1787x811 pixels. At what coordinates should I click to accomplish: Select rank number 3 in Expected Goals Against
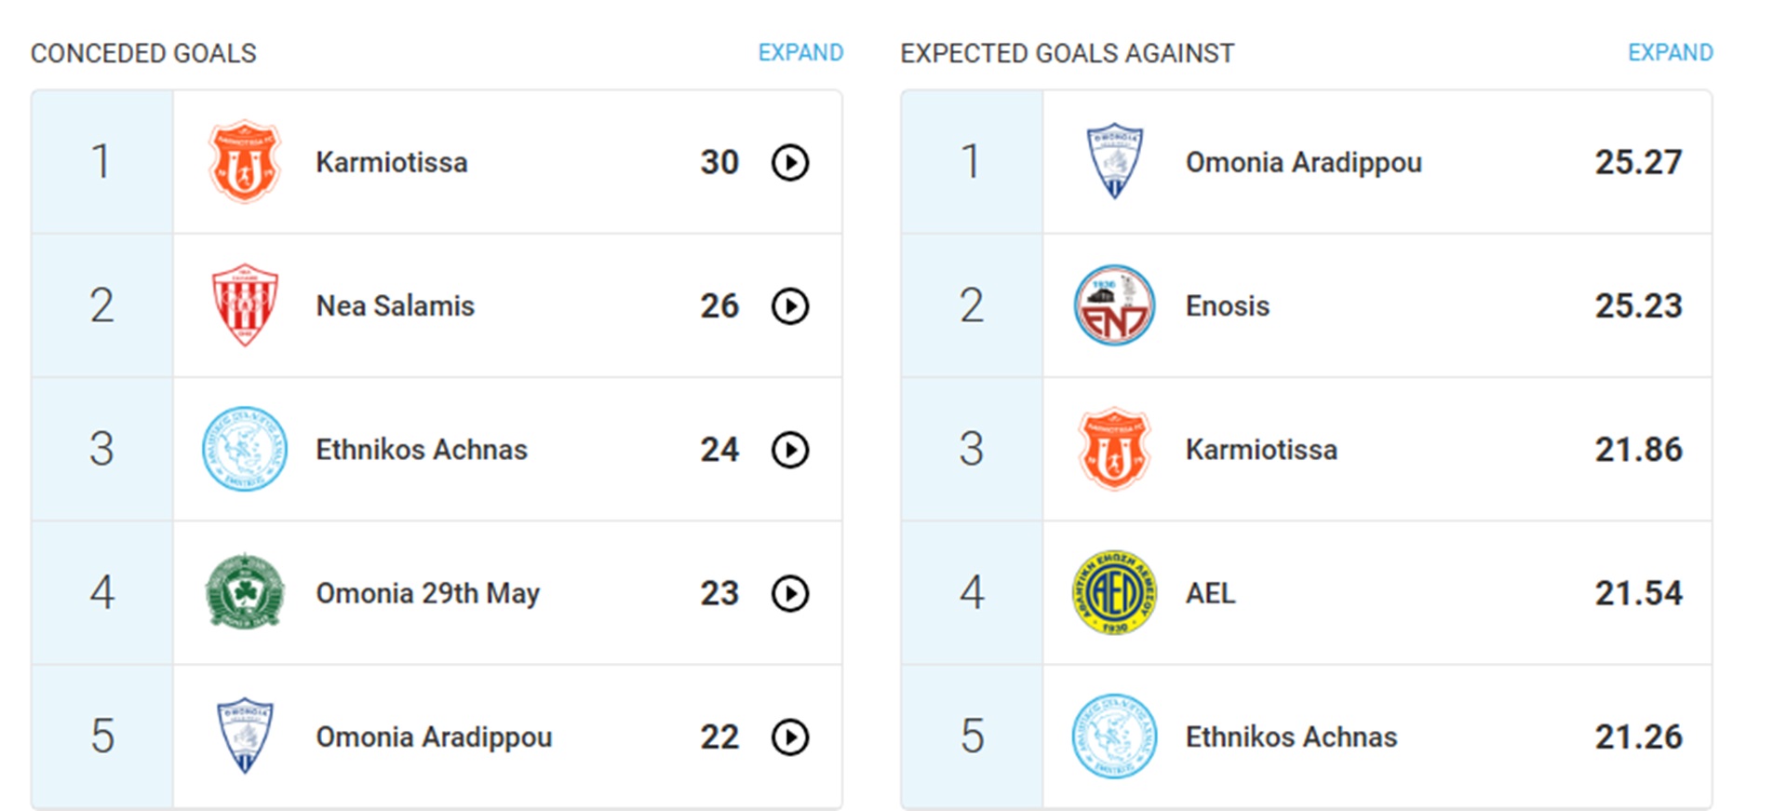[x=971, y=449]
